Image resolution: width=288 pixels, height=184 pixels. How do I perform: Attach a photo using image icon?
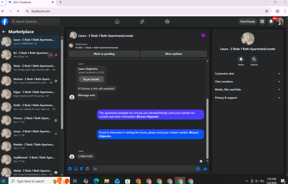[x=76, y=169]
